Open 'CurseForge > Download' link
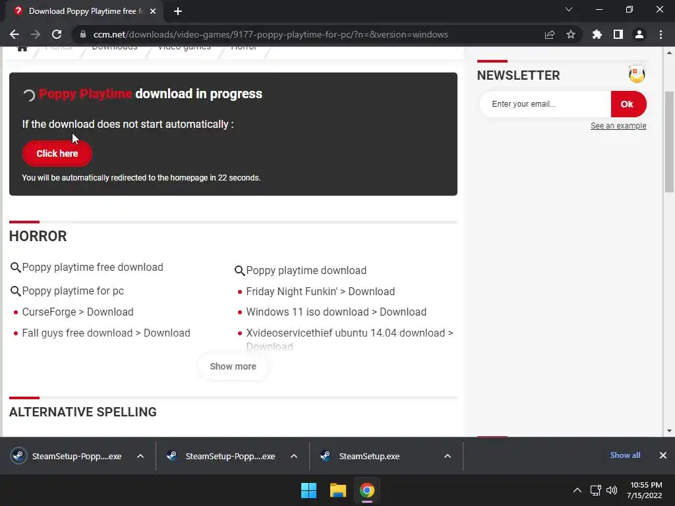The image size is (675, 506). [x=78, y=312]
